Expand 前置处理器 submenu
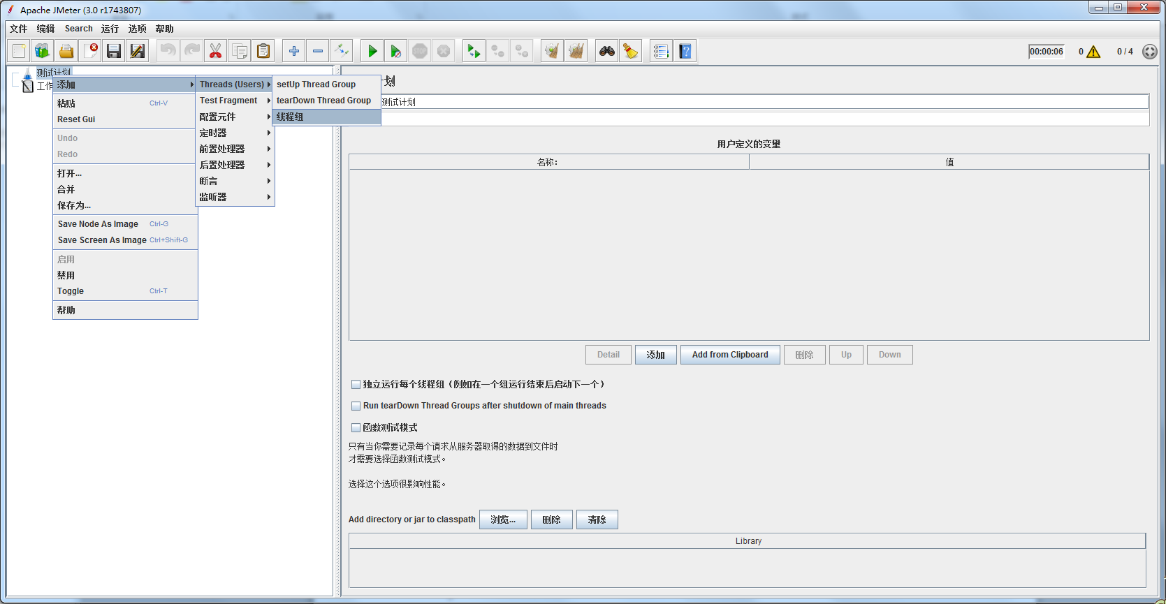The width and height of the screenshot is (1166, 604). coord(235,149)
